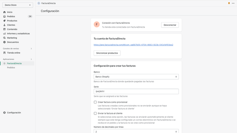Open the Tienda online storefront icon
The width and height of the screenshot is (237, 133).
(4, 53)
